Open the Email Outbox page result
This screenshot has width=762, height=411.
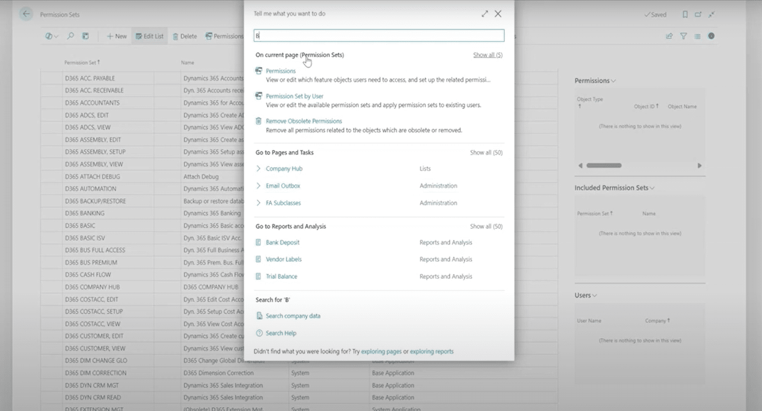[x=283, y=186]
